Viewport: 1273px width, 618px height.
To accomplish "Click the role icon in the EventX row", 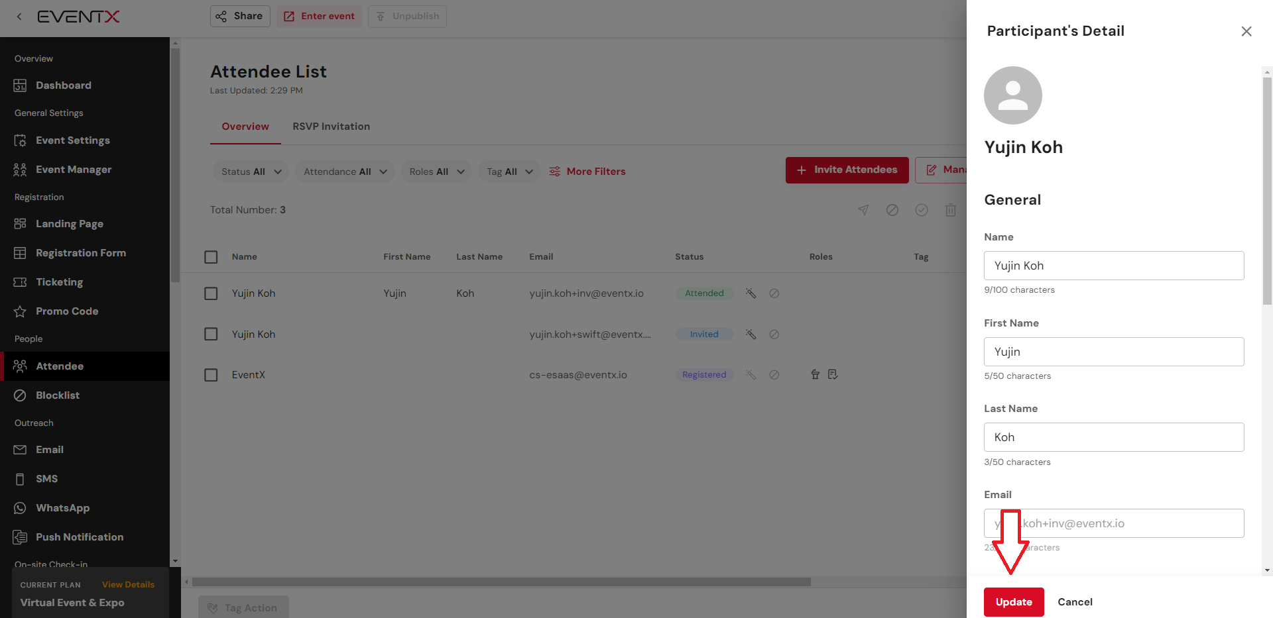I will pos(815,375).
